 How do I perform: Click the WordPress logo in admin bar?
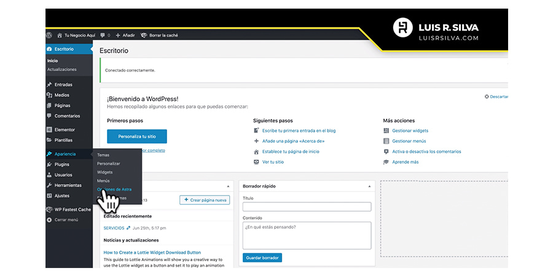(x=49, y=35)
